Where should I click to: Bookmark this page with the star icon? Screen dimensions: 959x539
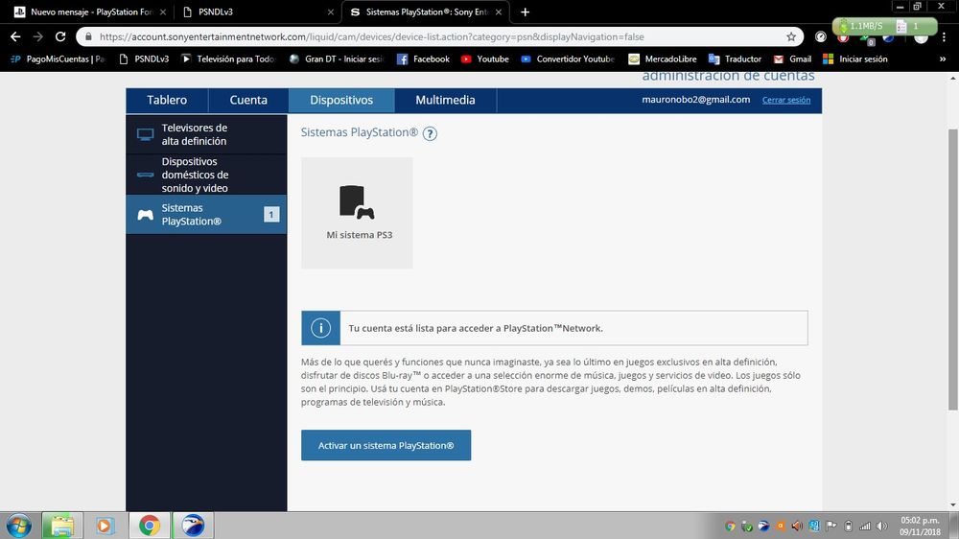click(x=791, y=36)
